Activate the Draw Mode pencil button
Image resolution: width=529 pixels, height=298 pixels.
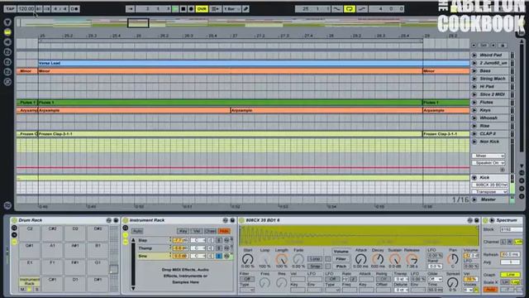(246, 9)
